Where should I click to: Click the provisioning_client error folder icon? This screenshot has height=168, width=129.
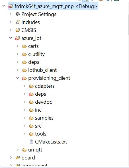(24, 78)
